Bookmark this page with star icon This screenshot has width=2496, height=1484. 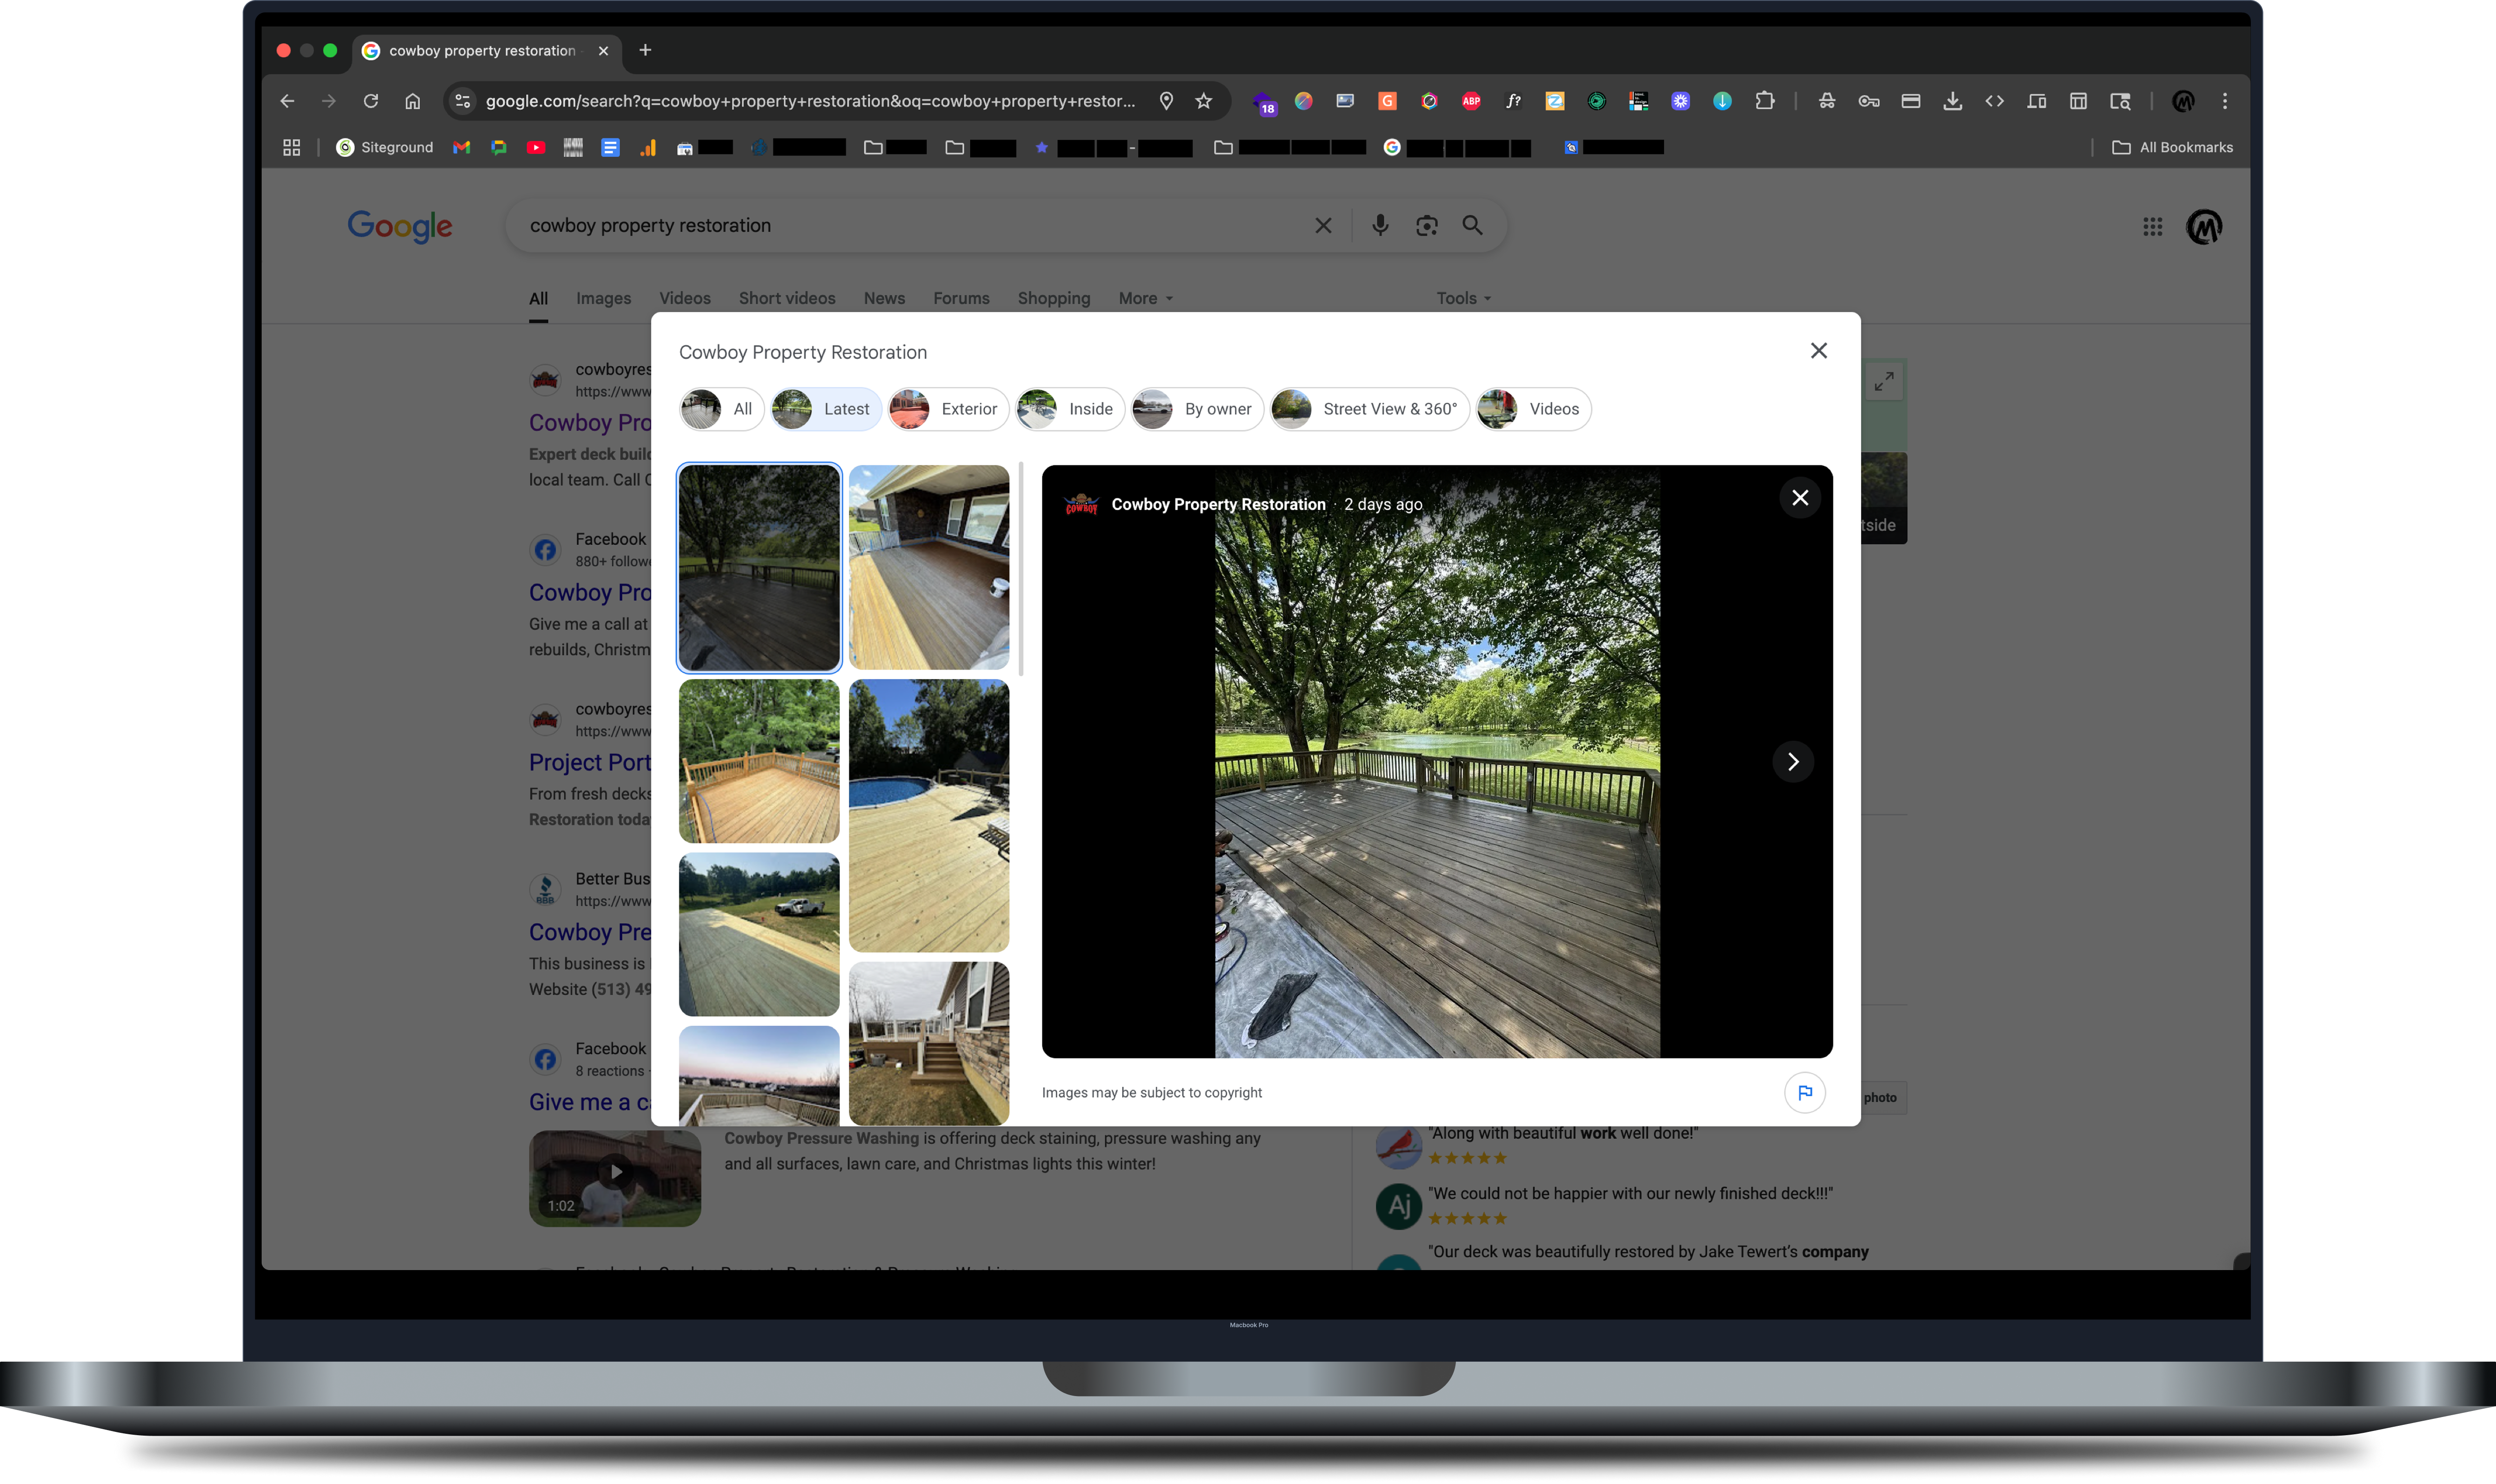tap(1204, 101)
